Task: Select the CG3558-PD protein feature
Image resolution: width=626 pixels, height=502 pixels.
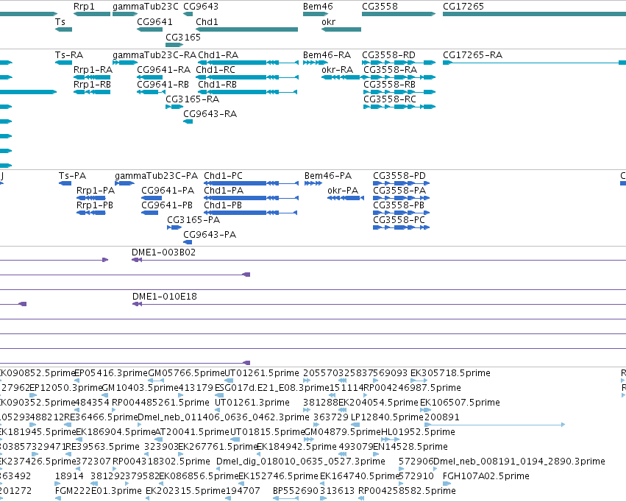Action: pos(401,183)
